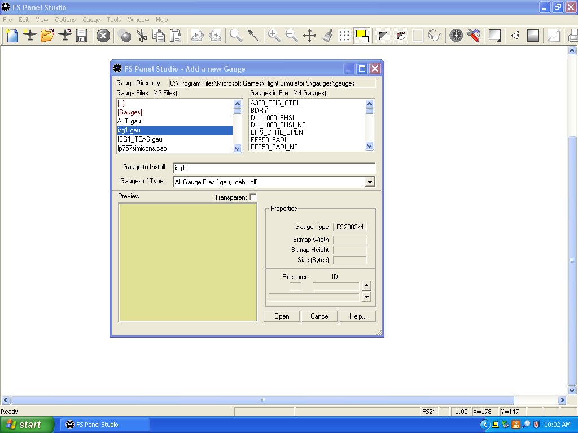Click the scissors cut icon
The height and width of the screenshot is (433, 578).
(142, 36)
